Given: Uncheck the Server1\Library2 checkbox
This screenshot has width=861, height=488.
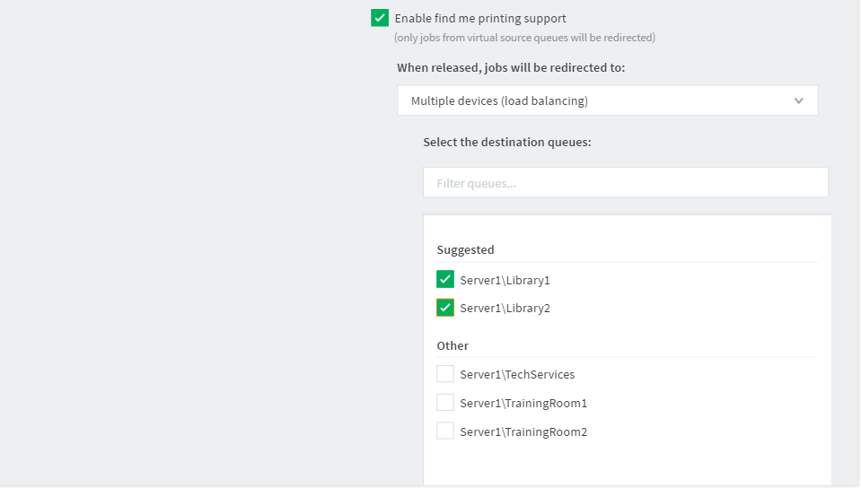Looking at the screenshot, I should click(445, 308).
